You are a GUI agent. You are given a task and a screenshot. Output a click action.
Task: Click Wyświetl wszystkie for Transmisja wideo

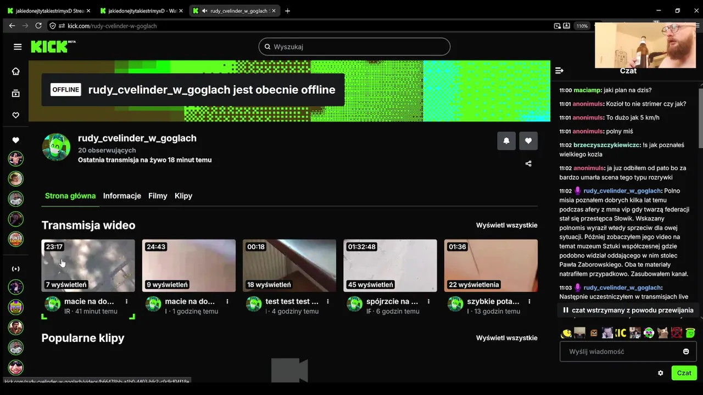tap(506, 225)
